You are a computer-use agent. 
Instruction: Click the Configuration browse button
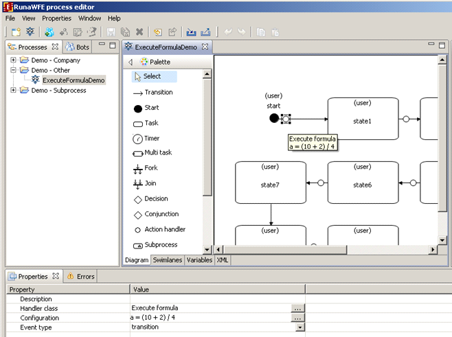297,318
